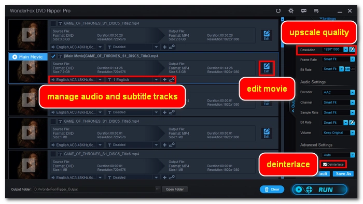Rename Title2.mp4 via T icon
The width and height of the screenshot is (363, 204).
pos(60,23)
